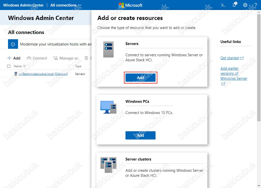Toggle the select-all checkbox beside Name
The height and width of the screenshot is (188, 261).
pyautogui.click(x=9, y=66)
